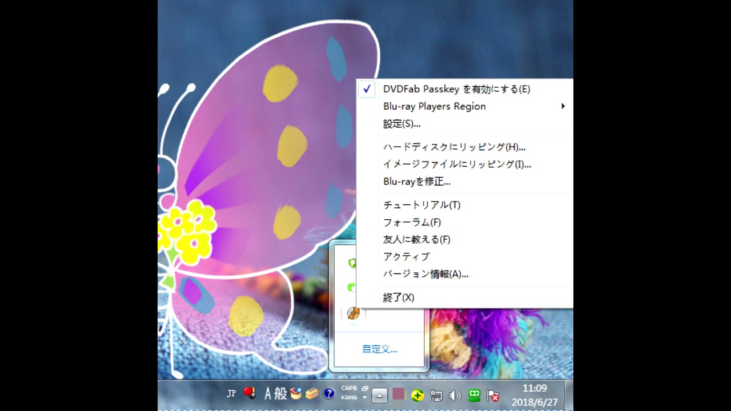This screenshot has width=731, height=411.
Task: Click DVDFab Passkey key icon in tray popup
Action: pos(353,313)
